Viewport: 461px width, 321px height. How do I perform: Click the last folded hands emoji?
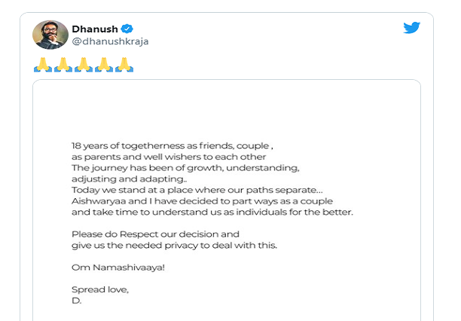124,65
